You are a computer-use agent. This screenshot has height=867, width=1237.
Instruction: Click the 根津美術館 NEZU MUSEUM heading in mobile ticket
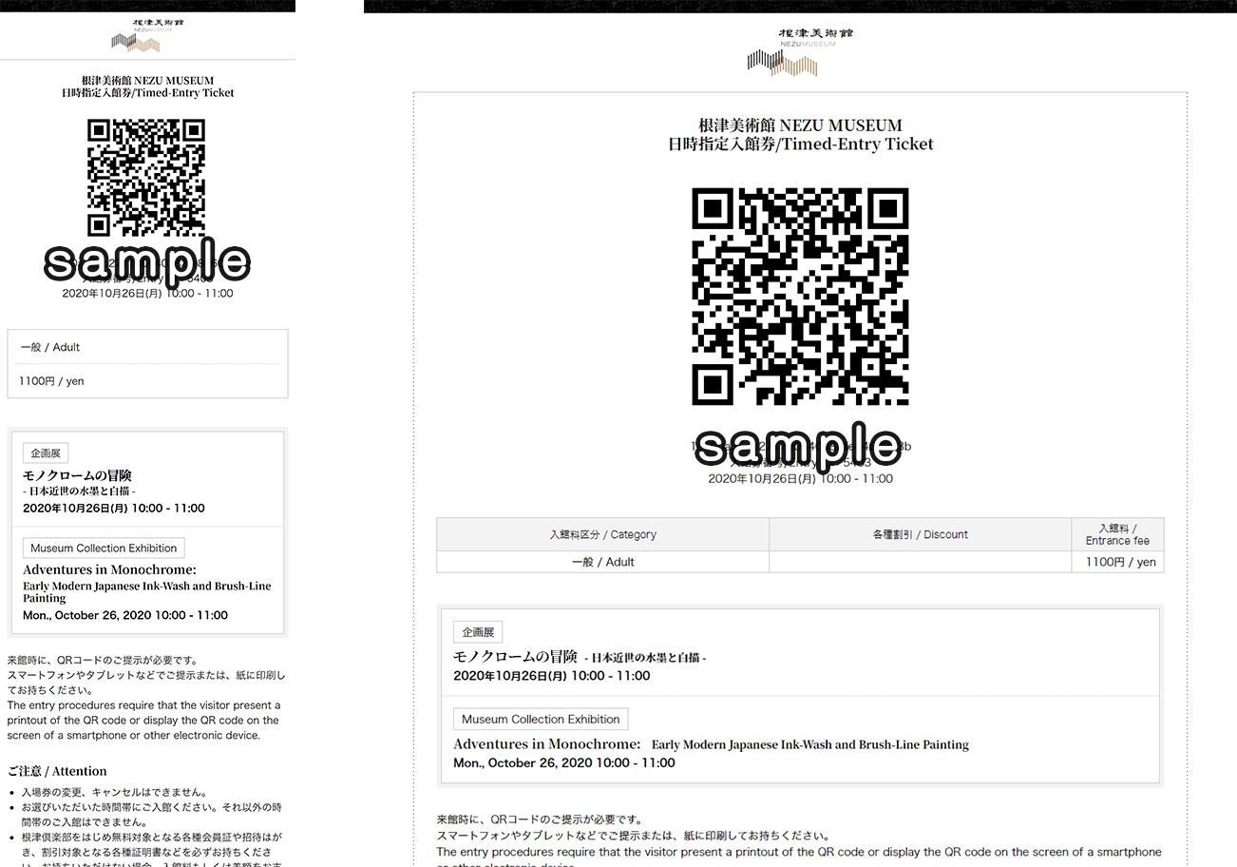[x=147, y=81]
